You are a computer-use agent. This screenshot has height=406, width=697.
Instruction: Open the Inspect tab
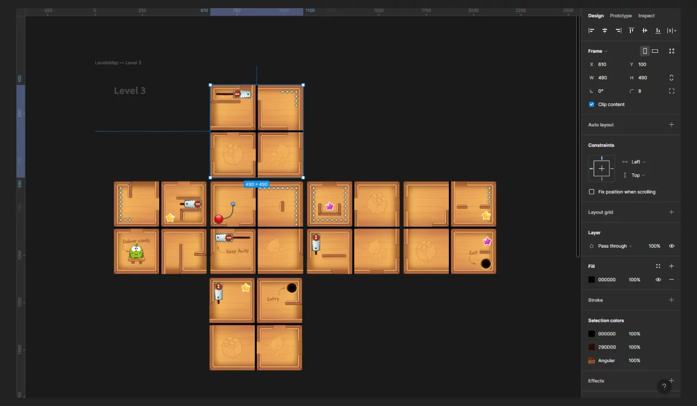coord(646,16)
